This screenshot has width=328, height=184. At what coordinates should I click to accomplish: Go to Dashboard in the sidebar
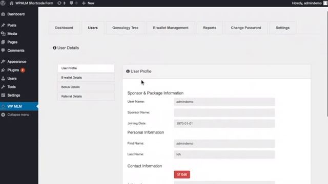click(16, 14)
